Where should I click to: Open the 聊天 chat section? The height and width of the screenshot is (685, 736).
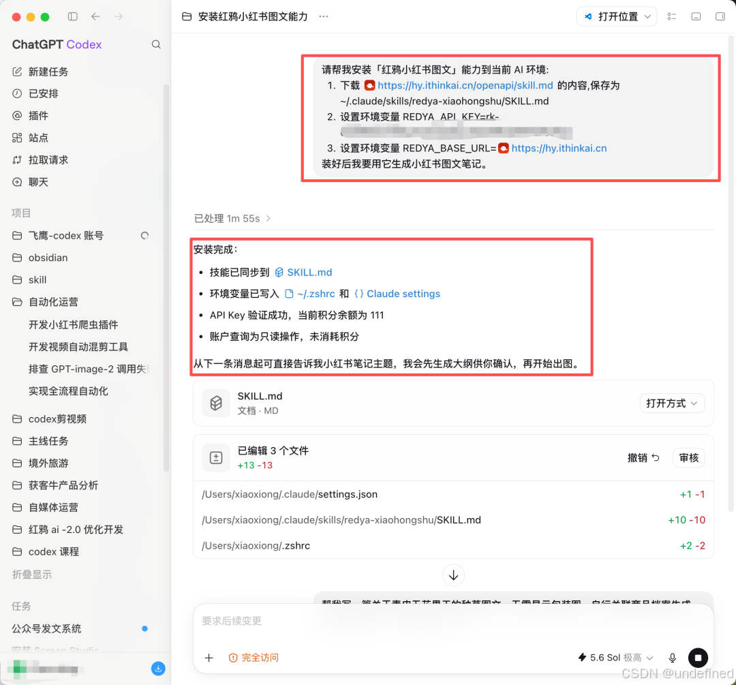(x=30, y=182)
